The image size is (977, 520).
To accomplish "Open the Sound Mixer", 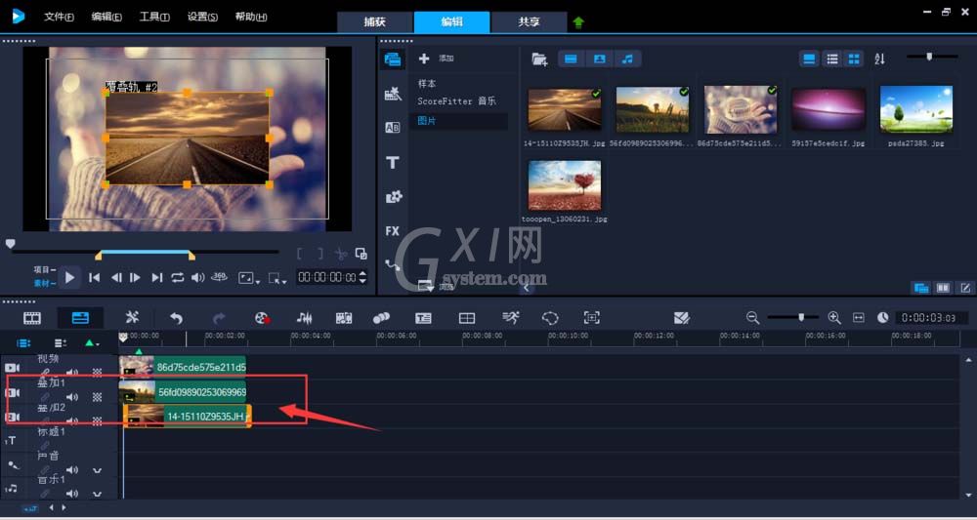I will [x=304, y=318].
